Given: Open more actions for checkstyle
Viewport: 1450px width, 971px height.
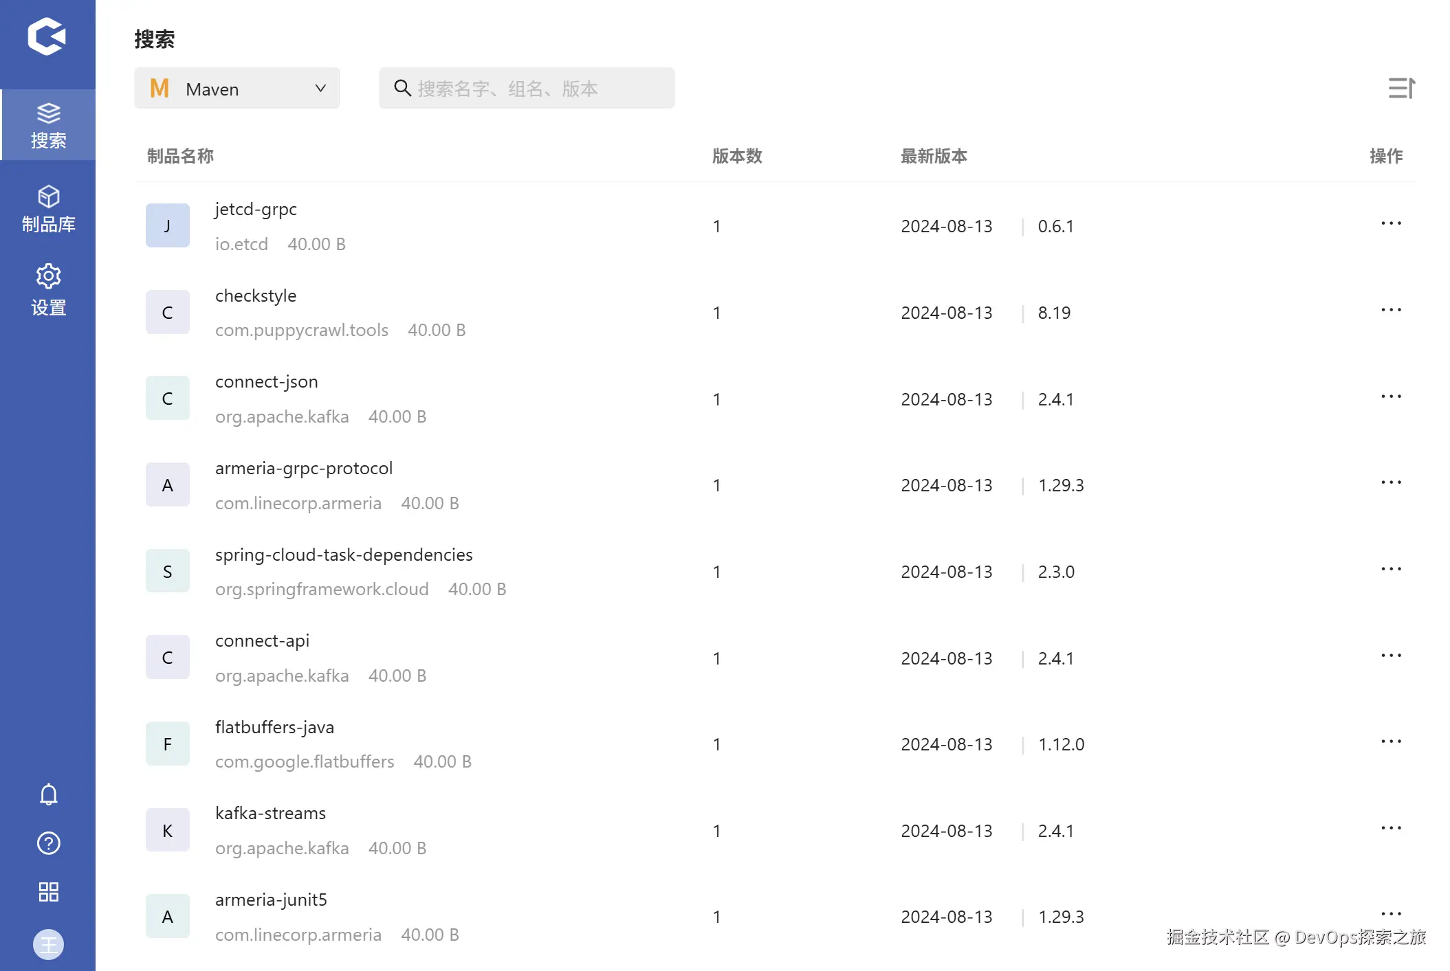Looking at the screenshot, I should click(1391, 311).
